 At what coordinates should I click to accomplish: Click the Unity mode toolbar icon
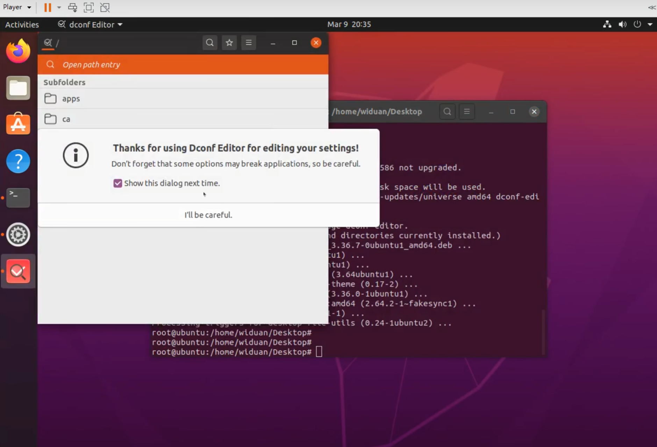tap(105, 7)
